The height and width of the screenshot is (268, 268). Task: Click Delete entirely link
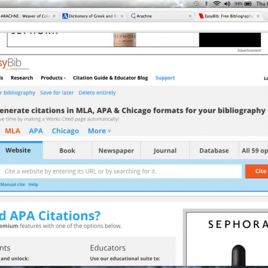pyautogui.click(x=97, y=93)
